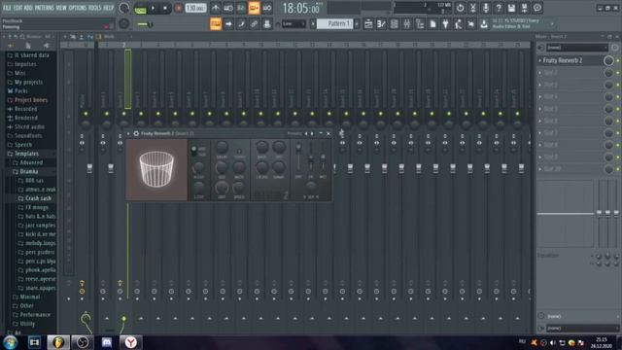Open the Packs folder in browser
622x350 pixels.
tap(21, 90)
